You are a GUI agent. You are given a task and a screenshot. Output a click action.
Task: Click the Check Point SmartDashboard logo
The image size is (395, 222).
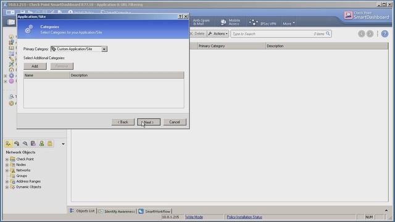coord(367,15)
